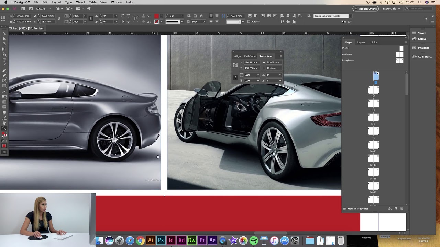Image resolution: width=440 pixels, height=247 pixels.
Task: Click the GPU performance lightning icon
Action: 426,18
